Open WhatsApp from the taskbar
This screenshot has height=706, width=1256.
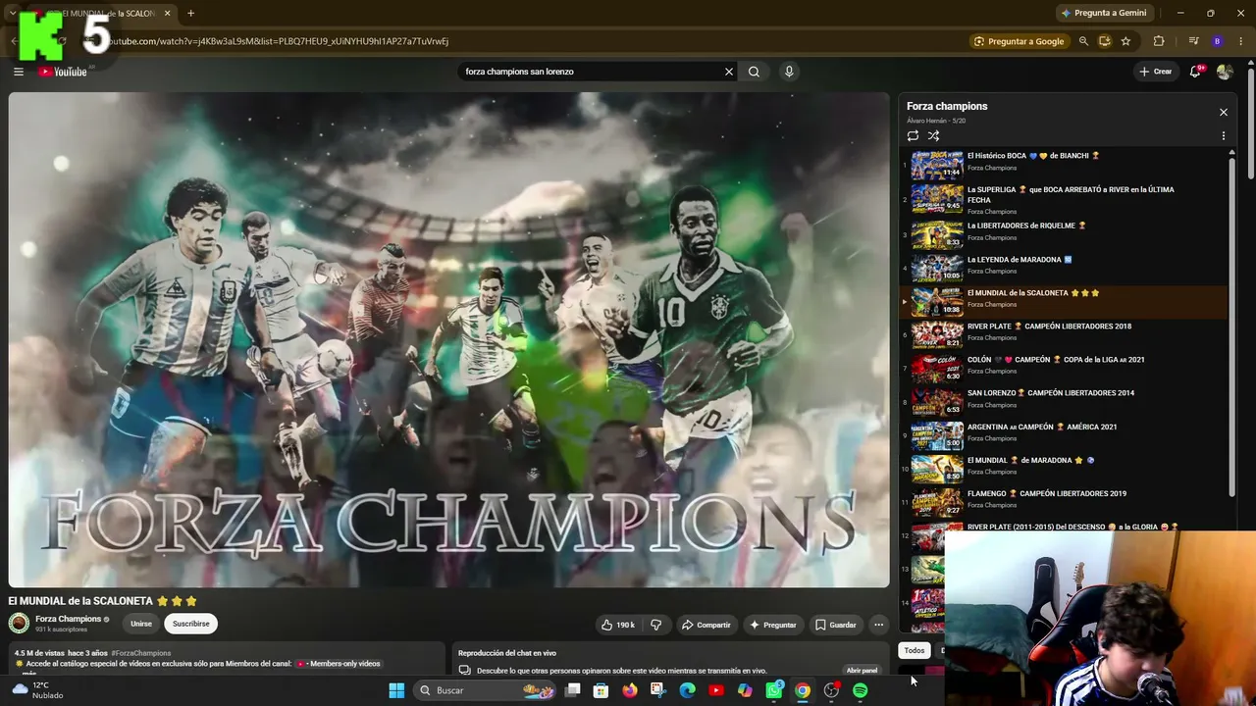pyautogui.click(x=774, y=690)
